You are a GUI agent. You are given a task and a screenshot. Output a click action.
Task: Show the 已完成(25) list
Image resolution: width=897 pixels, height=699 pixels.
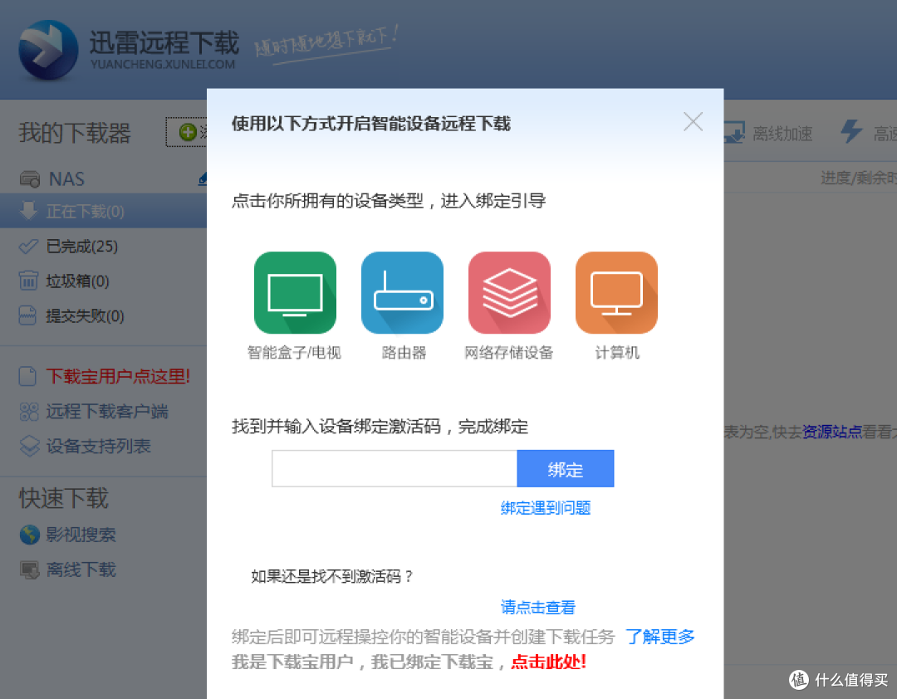point(81,246)
